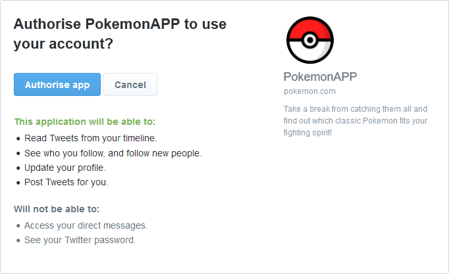Click 'See who you follow' permission line
The image size is (449, 274).
pyautogui.click(x=113, y=154)
